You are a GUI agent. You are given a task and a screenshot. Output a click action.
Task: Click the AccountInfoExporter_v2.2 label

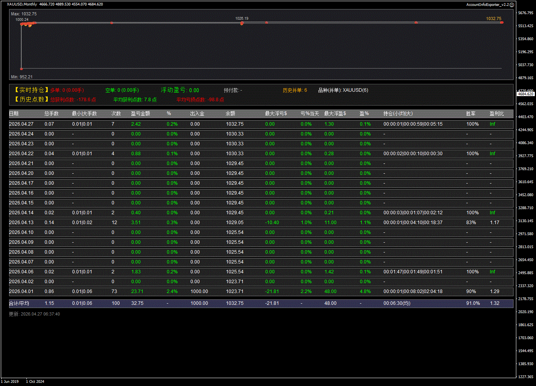click(487, 5)
